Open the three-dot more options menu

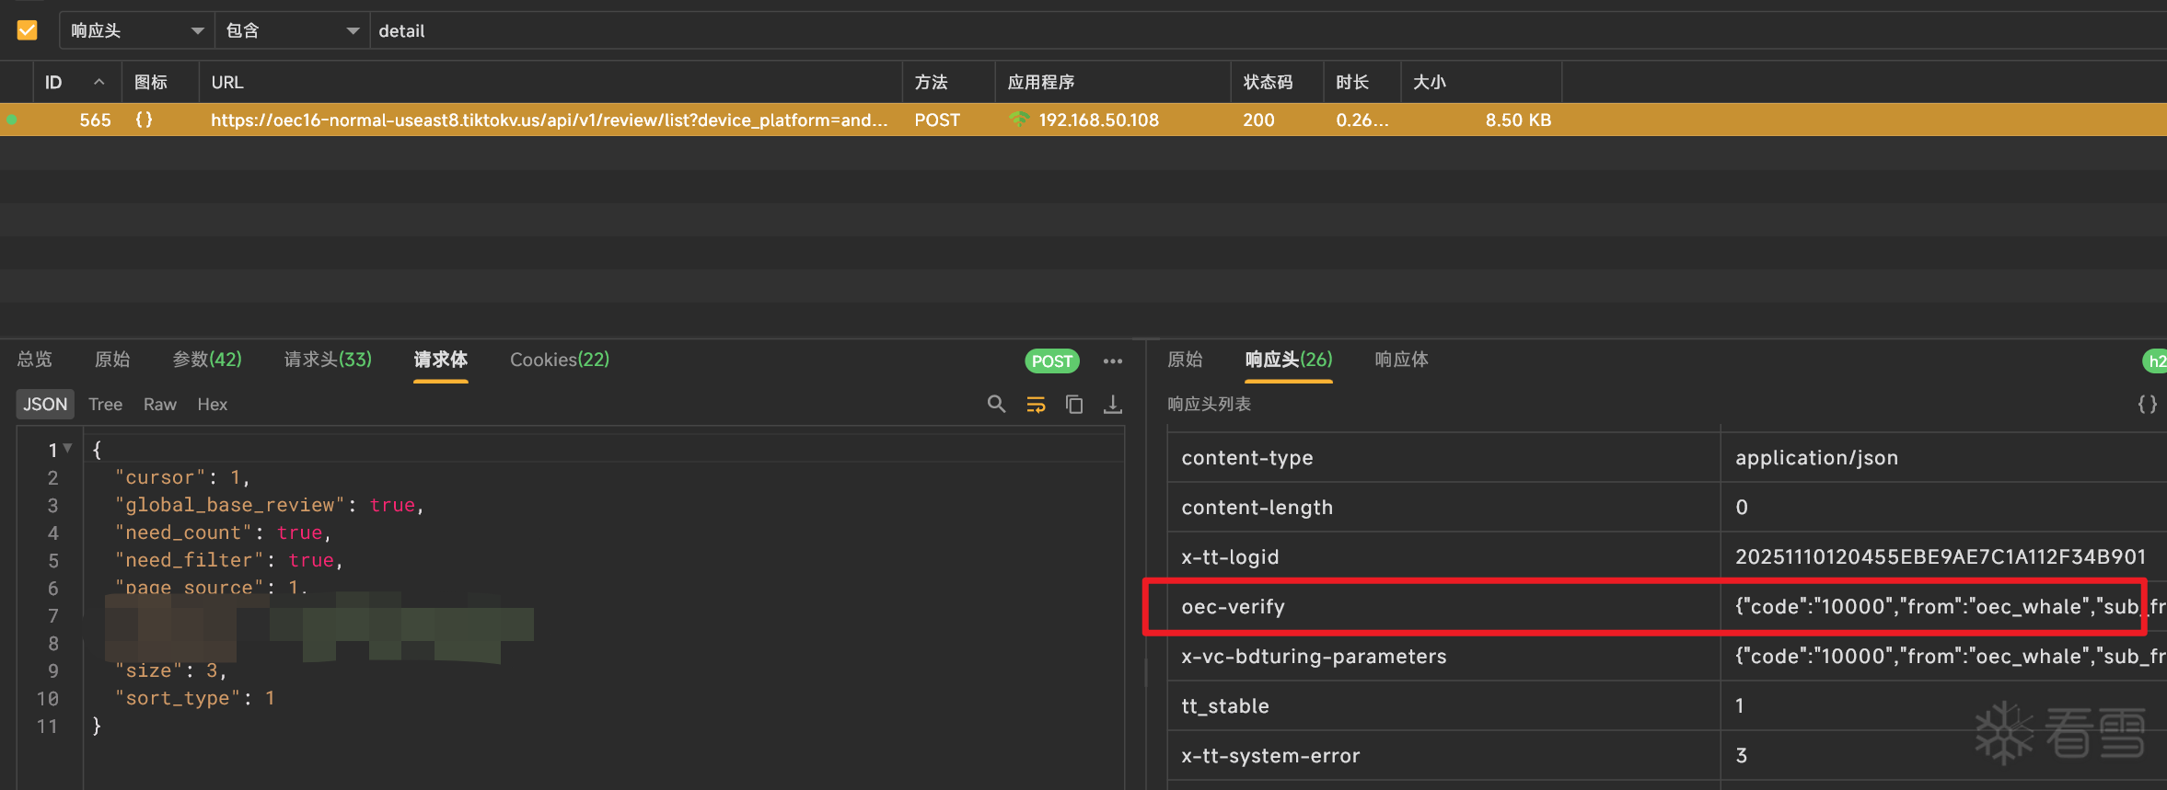pyautogui.click(x=1113, y=361)
